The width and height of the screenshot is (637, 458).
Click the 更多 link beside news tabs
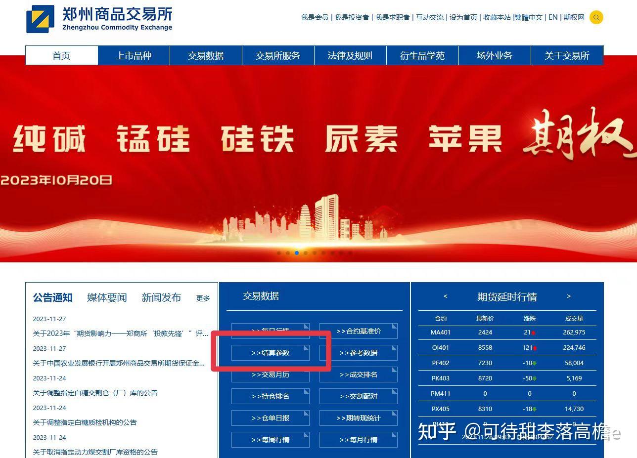click(x=202, y=298)
